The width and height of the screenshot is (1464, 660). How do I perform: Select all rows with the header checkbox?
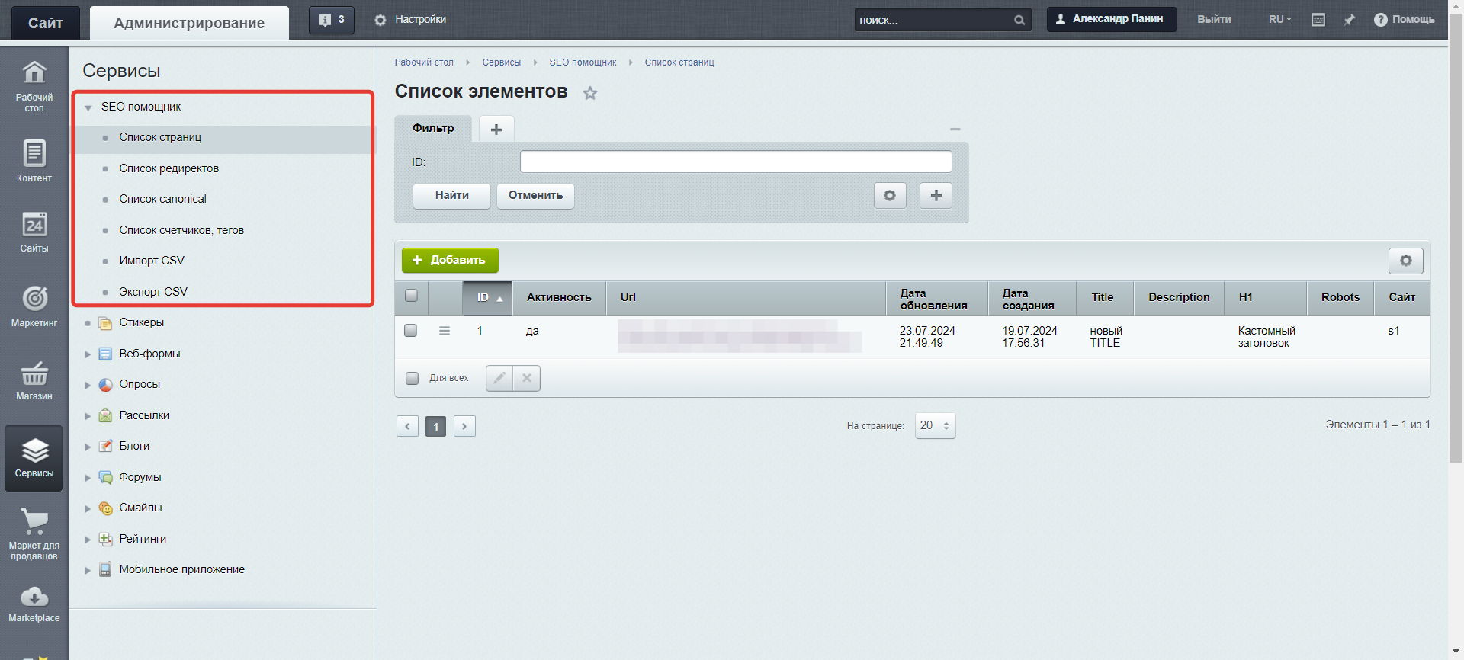411,296
